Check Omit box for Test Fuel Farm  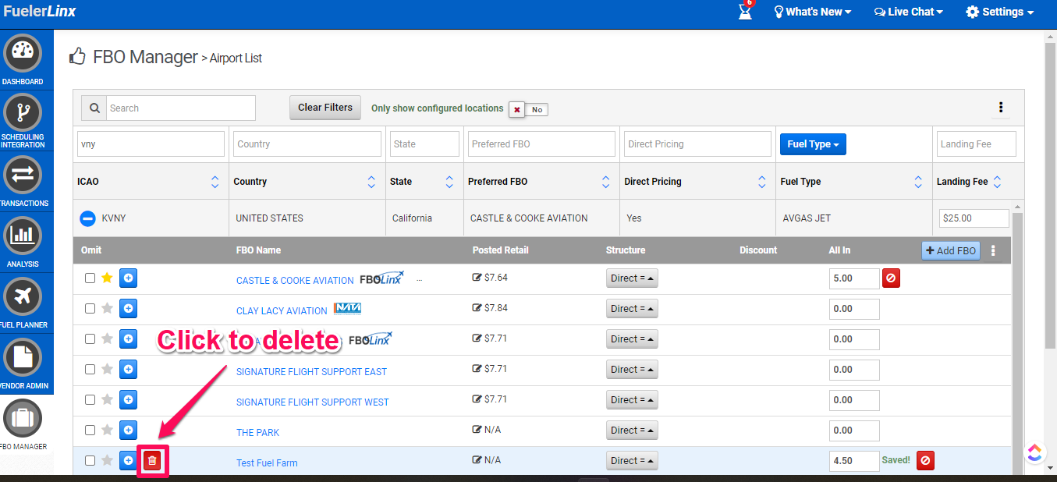point(90,460)
